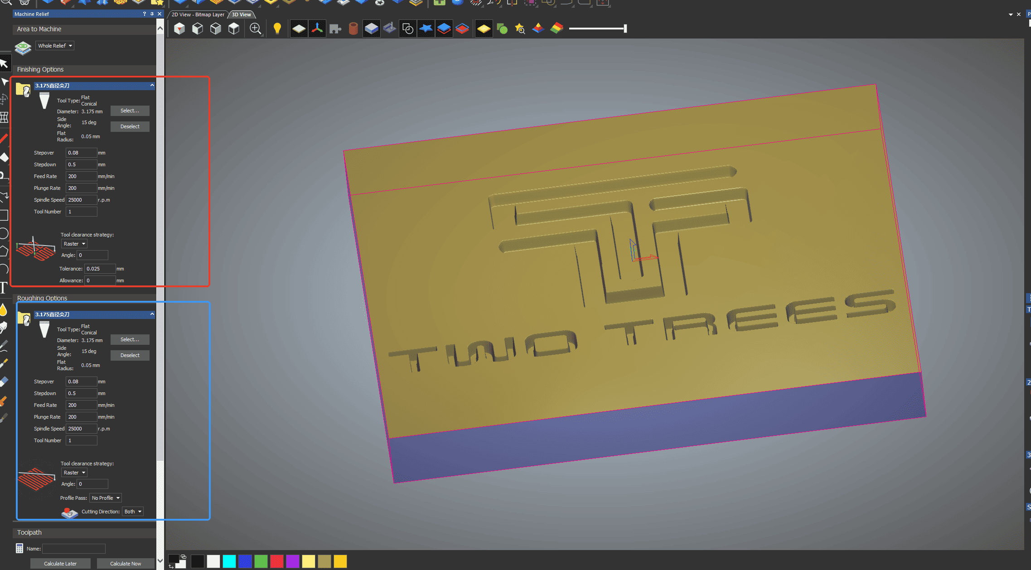1031x570 pixels.
Task: Toggle the clock overlay squares toolbar icon
Action: pyautogui.click(x=408, y=29)
